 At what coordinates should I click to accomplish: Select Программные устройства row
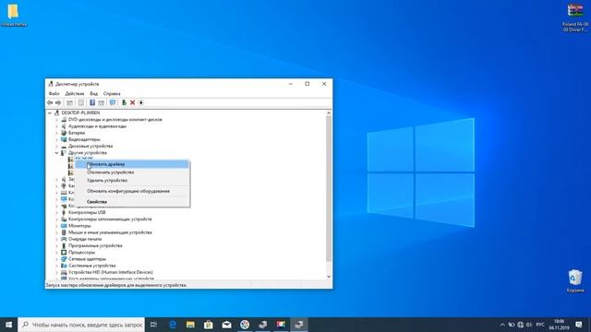point(95,246)
